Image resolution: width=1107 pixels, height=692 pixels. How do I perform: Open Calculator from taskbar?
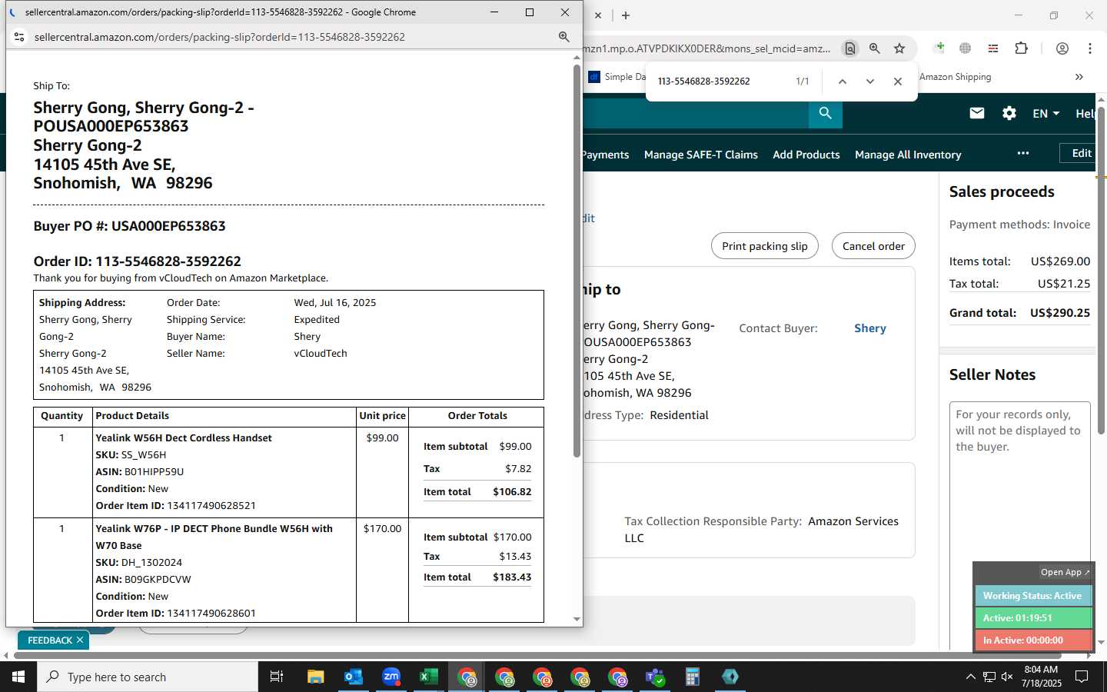693,677
